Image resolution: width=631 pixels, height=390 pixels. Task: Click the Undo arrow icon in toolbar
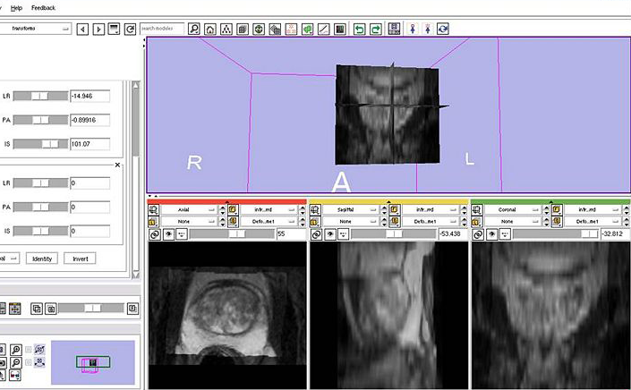(359, 29)
